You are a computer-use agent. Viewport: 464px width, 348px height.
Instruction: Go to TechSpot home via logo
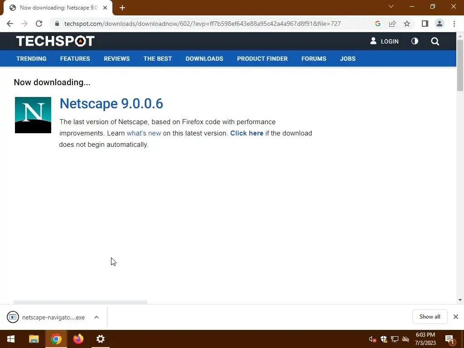coord(55,41)
